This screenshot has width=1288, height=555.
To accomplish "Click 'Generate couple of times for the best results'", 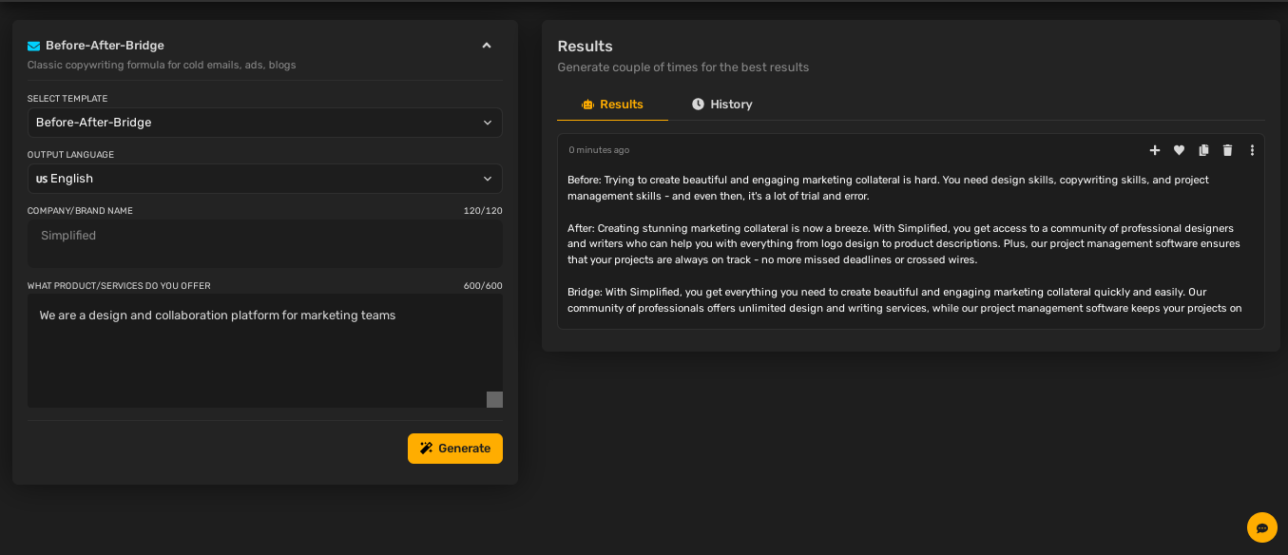I will tap(682, 67).
